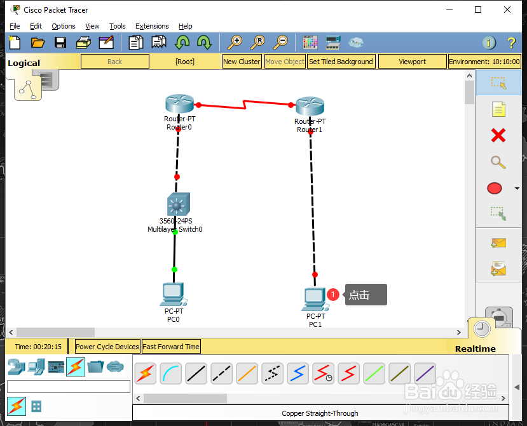527x426 pixels.
Task: Click the New Cluster button
Action: [242, 62]
